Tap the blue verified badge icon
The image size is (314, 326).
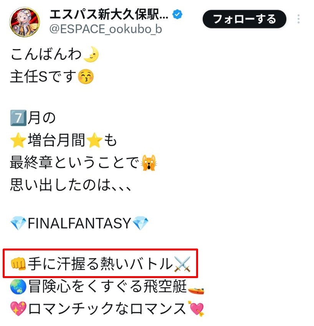tap(177, 14)
